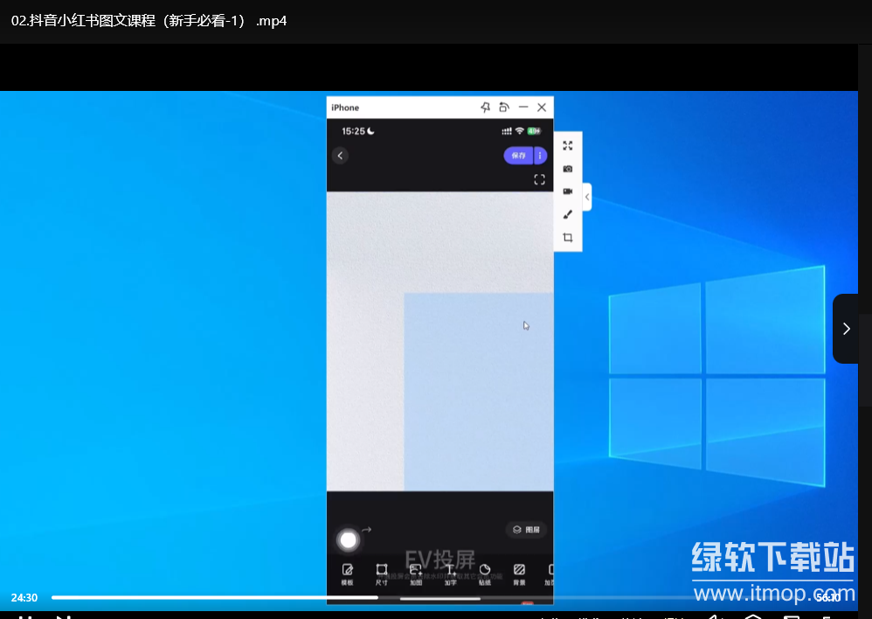Image resolution: width=872 pixels, height=619 pixels.
Task: Open the 尺寸 size tab
Action: pos(382,574)
